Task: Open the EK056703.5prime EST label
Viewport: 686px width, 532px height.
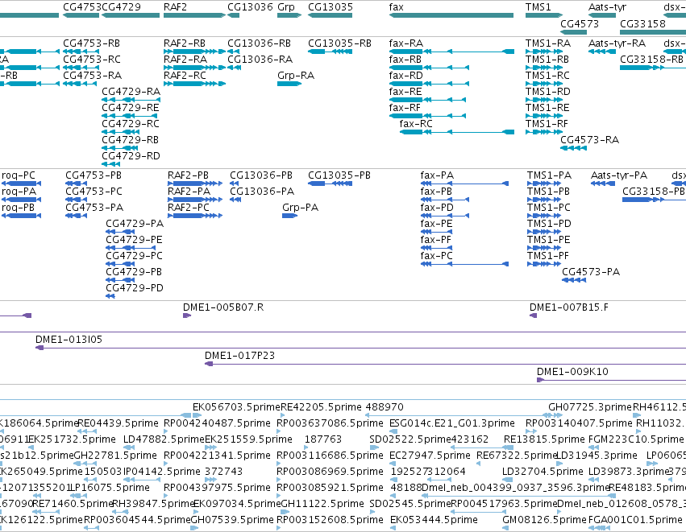Action: coord(236,407)
